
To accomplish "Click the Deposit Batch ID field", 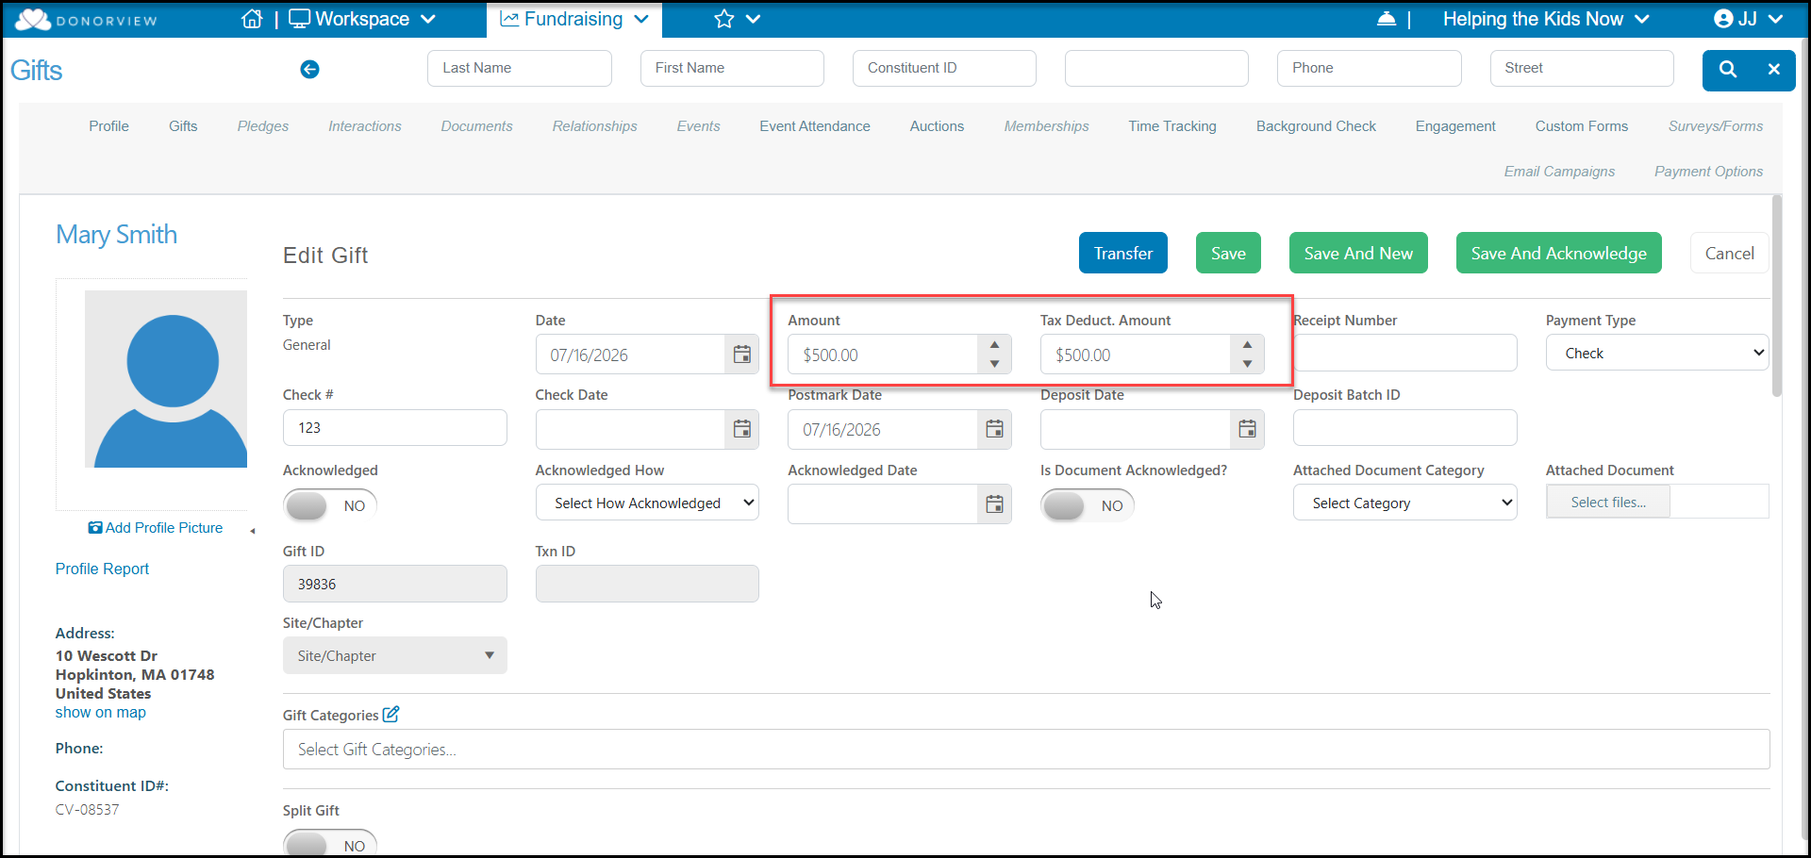I will (x=1404, y=427).
